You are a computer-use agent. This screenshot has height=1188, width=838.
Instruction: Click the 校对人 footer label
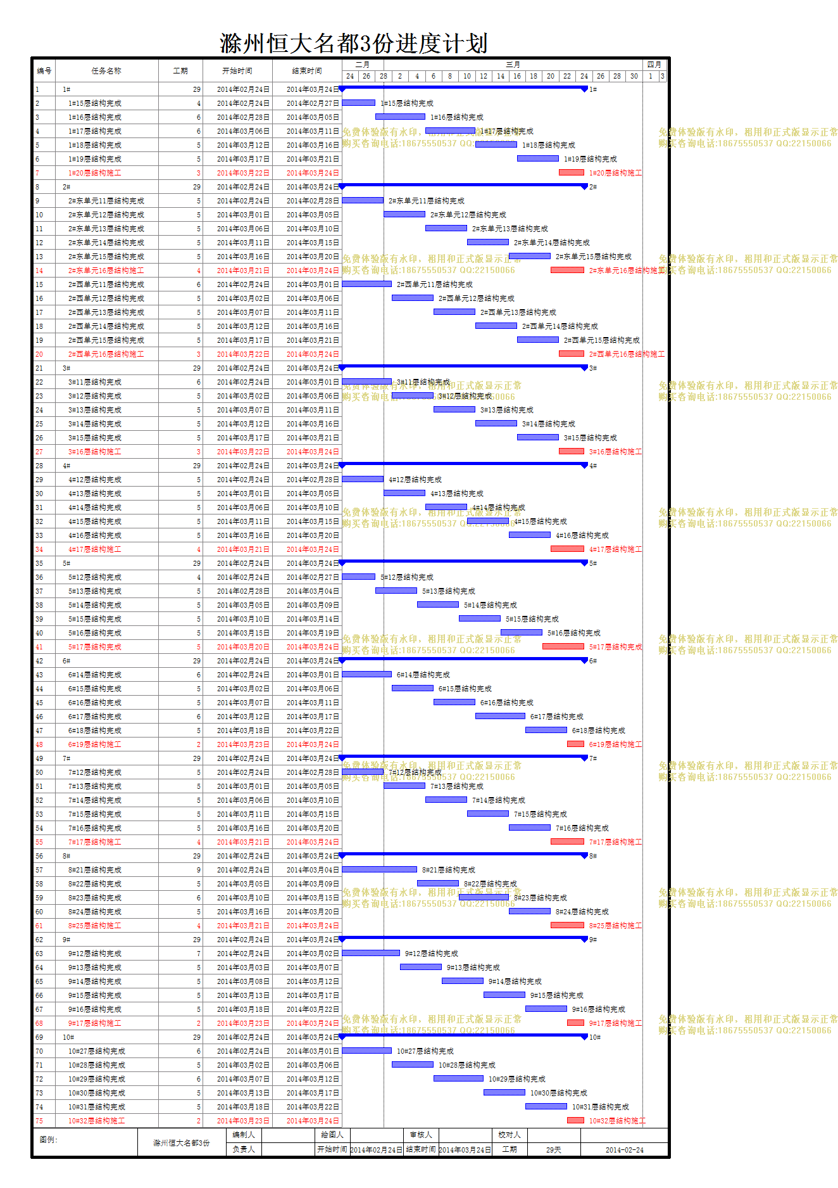[510, 1135]
